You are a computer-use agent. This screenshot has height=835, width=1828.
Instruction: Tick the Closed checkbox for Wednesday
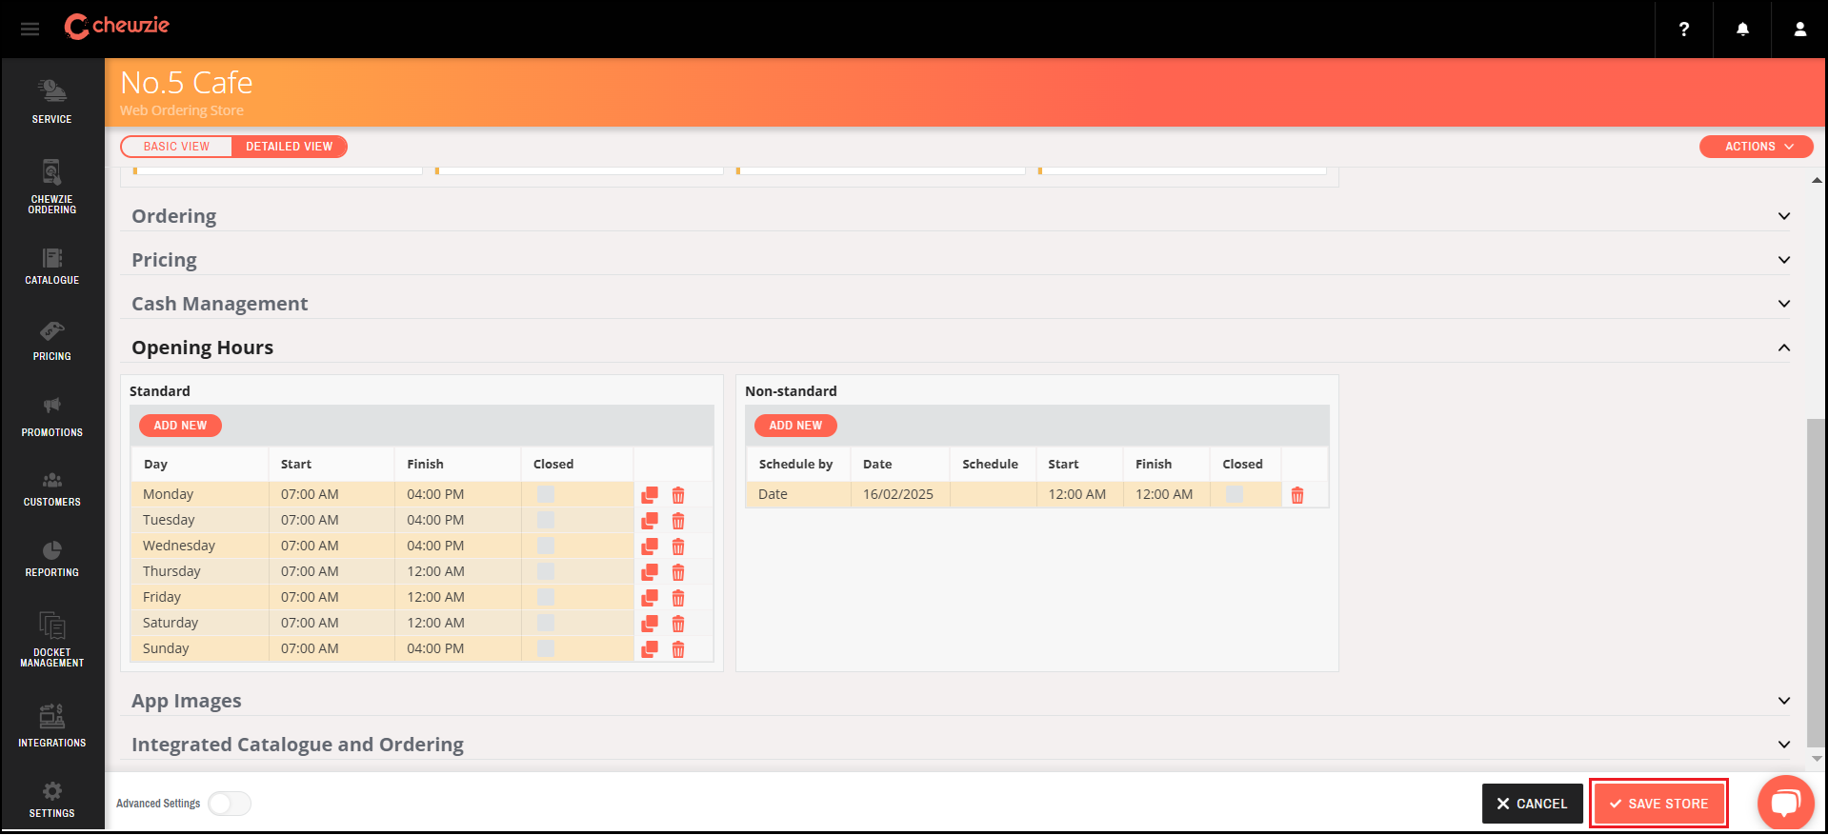pos(546,546)
